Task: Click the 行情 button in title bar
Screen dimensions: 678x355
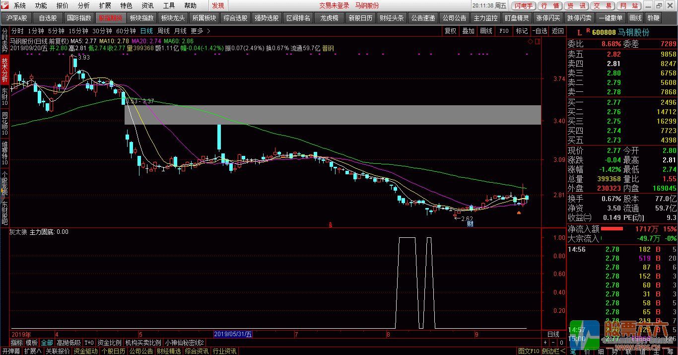Action: coord(550,5)
